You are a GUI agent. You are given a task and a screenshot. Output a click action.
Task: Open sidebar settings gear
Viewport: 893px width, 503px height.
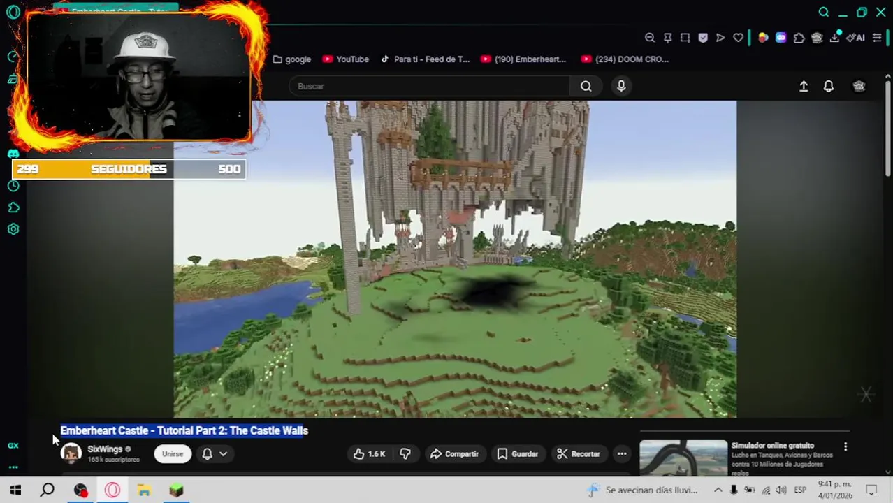[13, 229]
